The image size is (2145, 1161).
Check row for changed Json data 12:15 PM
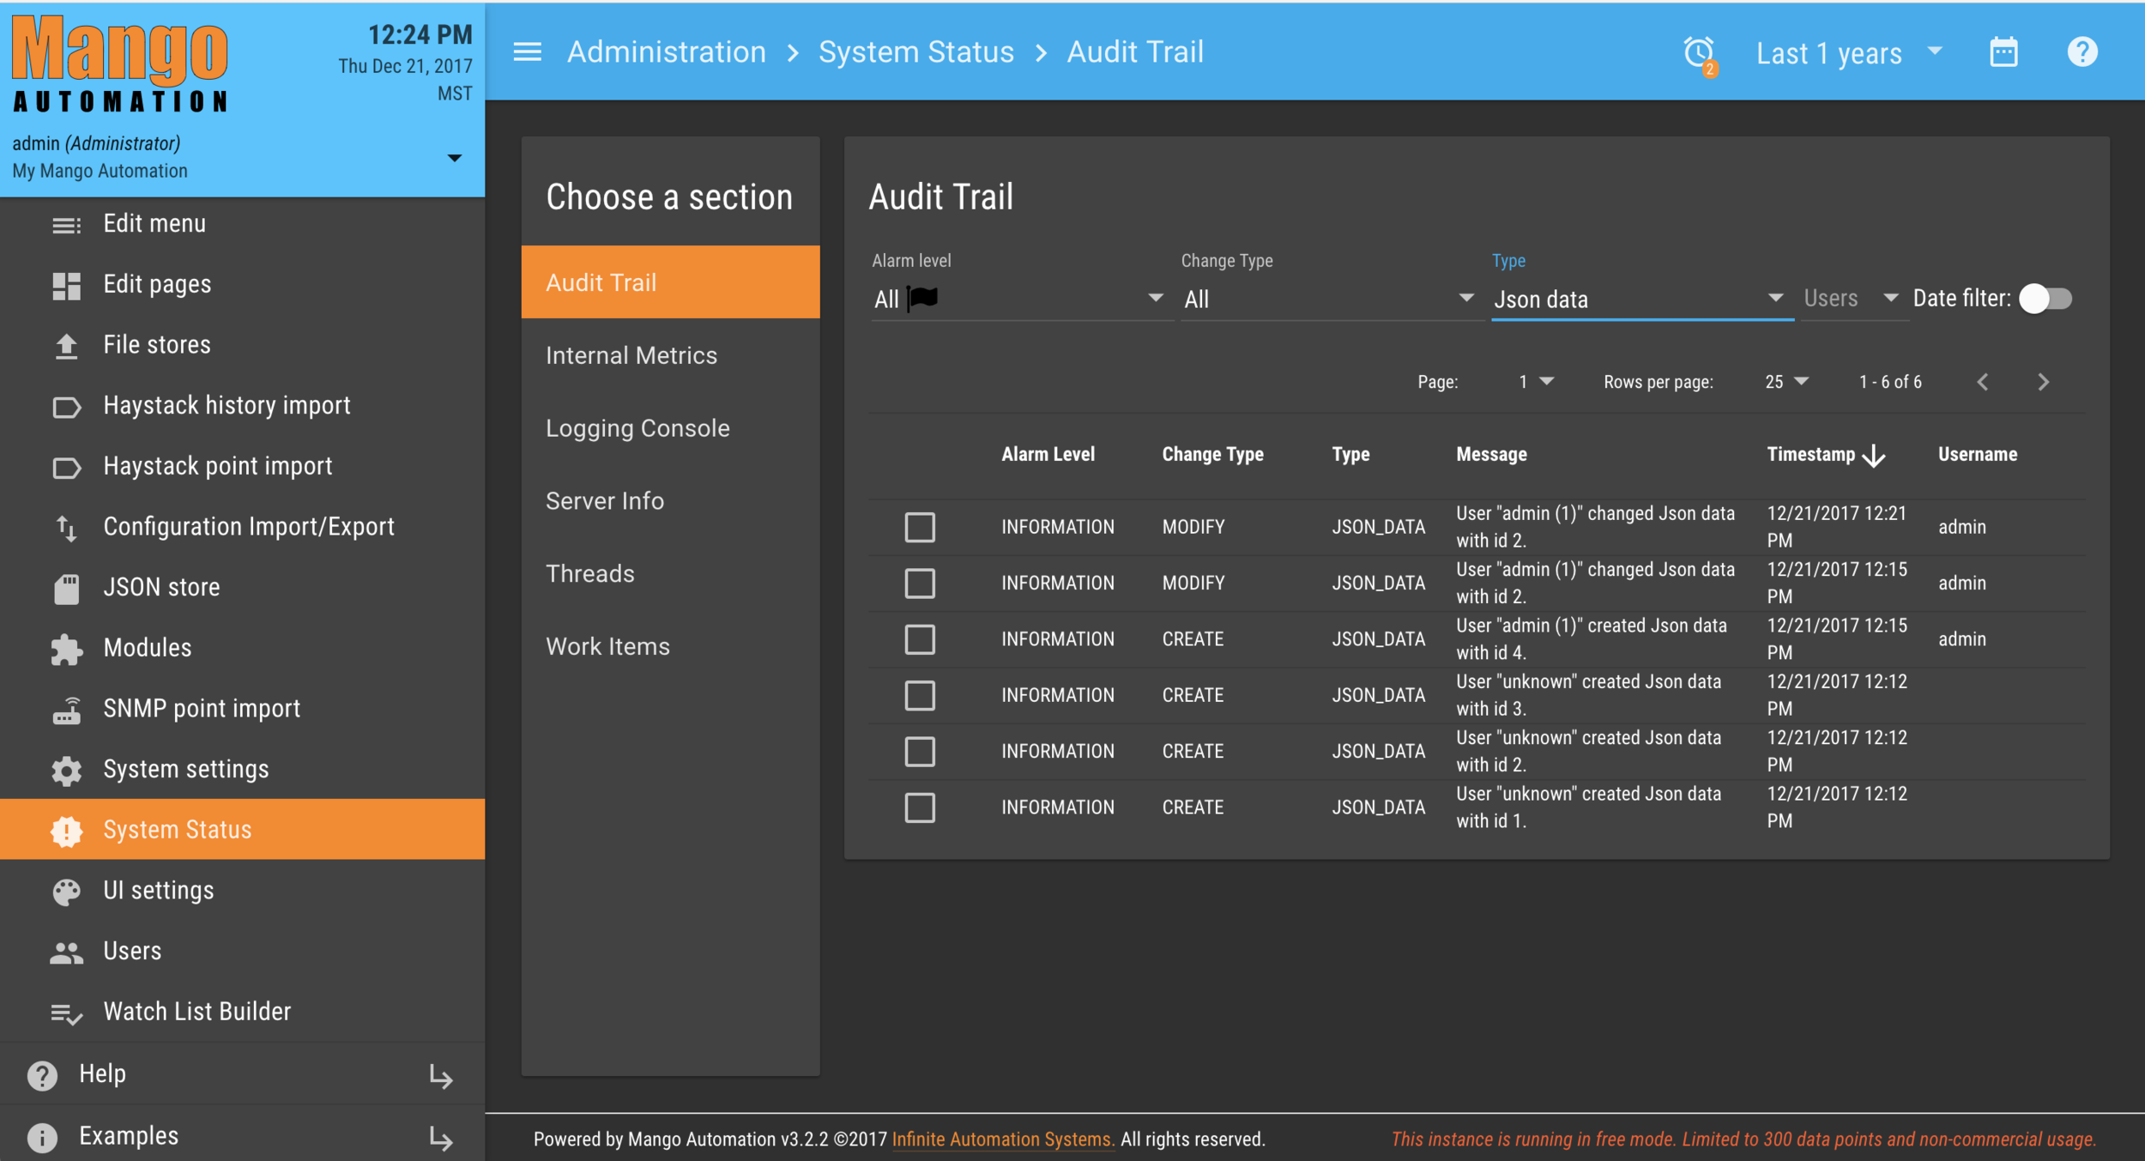coord(919,584)
